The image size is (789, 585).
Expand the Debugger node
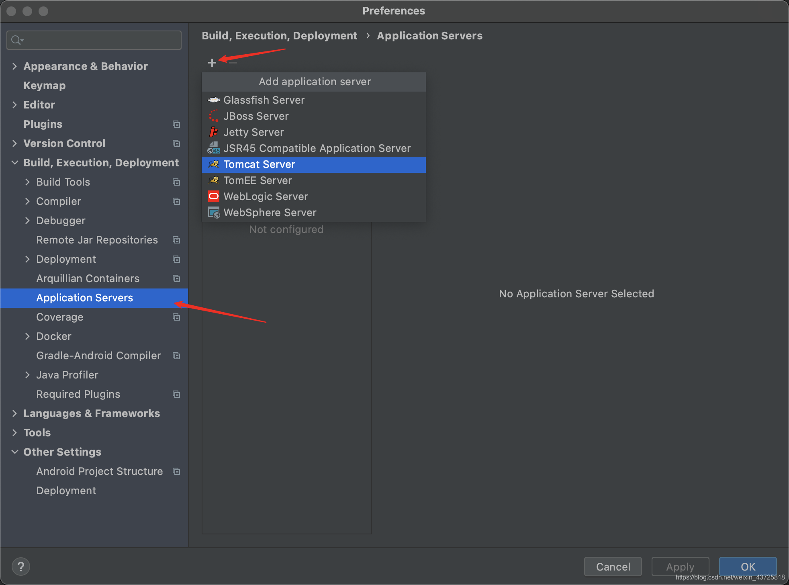27,221
